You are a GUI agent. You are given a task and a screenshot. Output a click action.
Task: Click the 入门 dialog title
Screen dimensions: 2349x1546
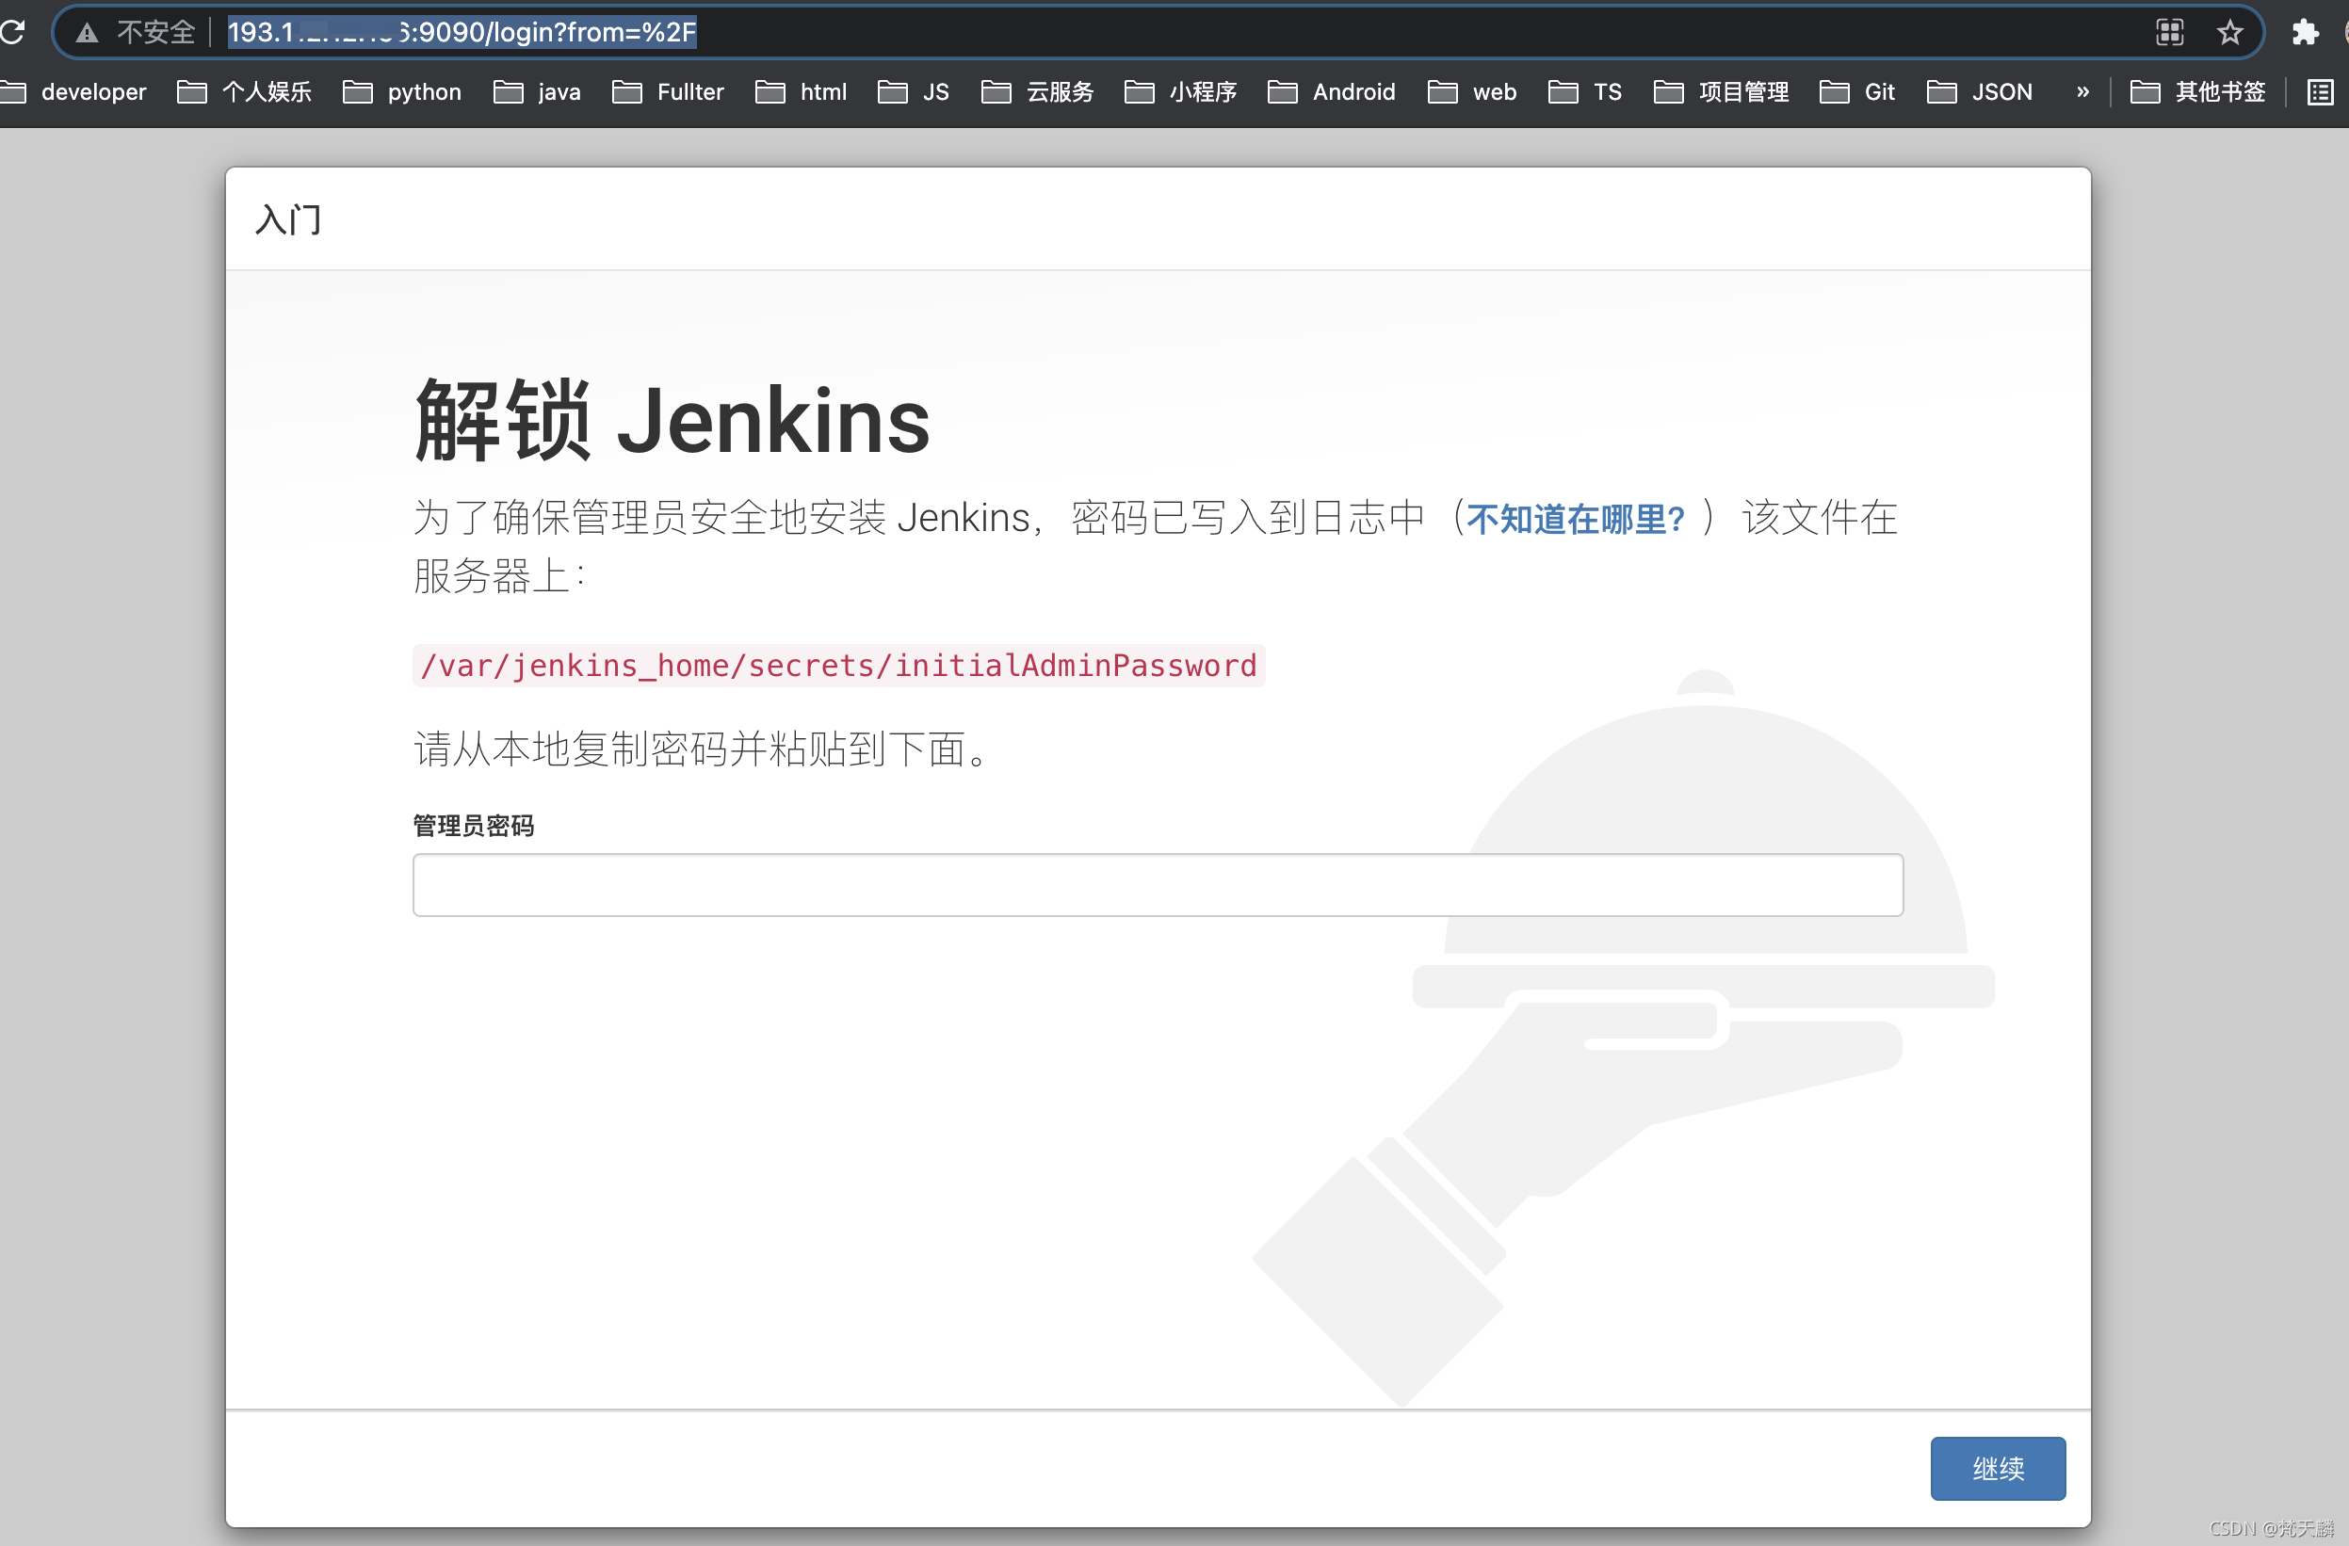tap(288, 219)
